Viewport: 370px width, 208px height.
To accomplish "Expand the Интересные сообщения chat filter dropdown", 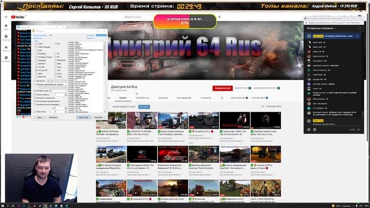I will (x=321, y=28).
